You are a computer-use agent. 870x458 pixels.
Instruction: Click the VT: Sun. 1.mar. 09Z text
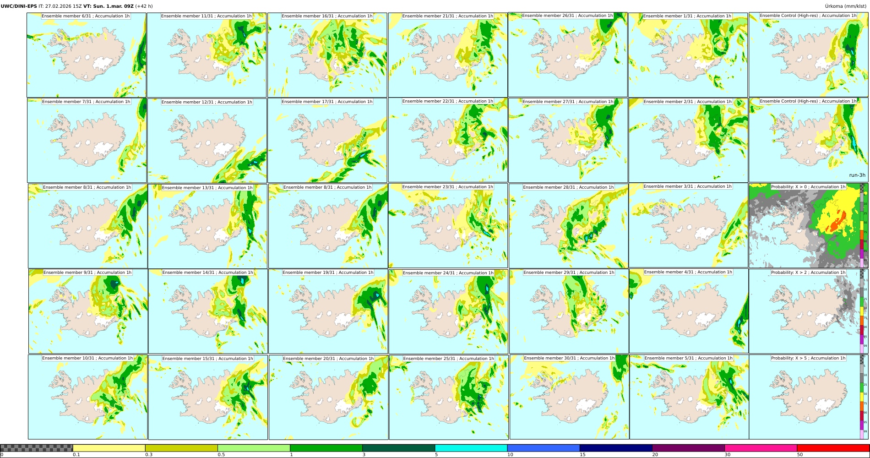109,6
